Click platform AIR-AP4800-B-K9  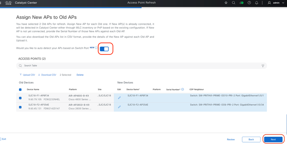tap(79, 95)
